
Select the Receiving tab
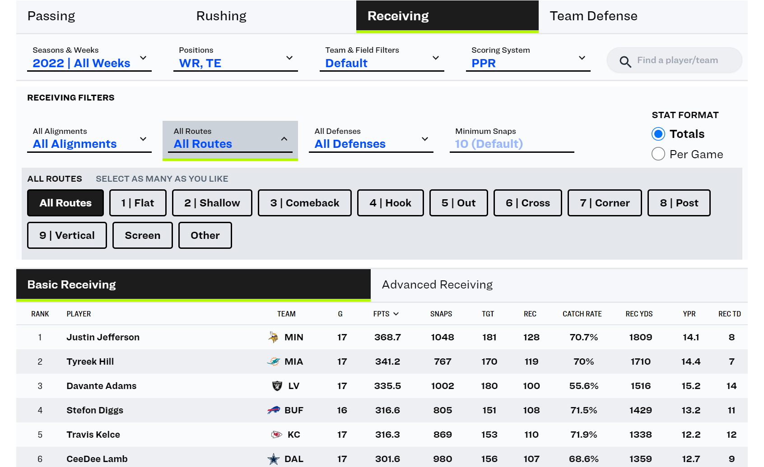[x=447, y=16]
